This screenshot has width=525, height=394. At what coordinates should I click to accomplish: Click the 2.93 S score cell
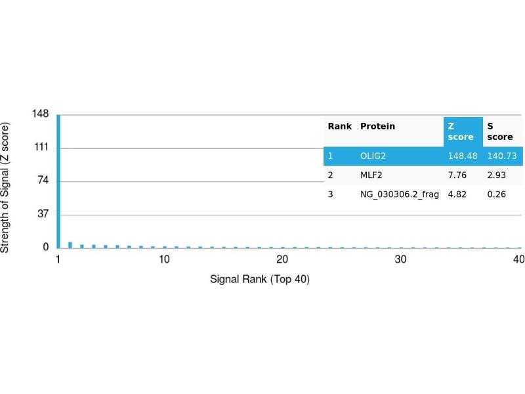[x=495, y=175]
